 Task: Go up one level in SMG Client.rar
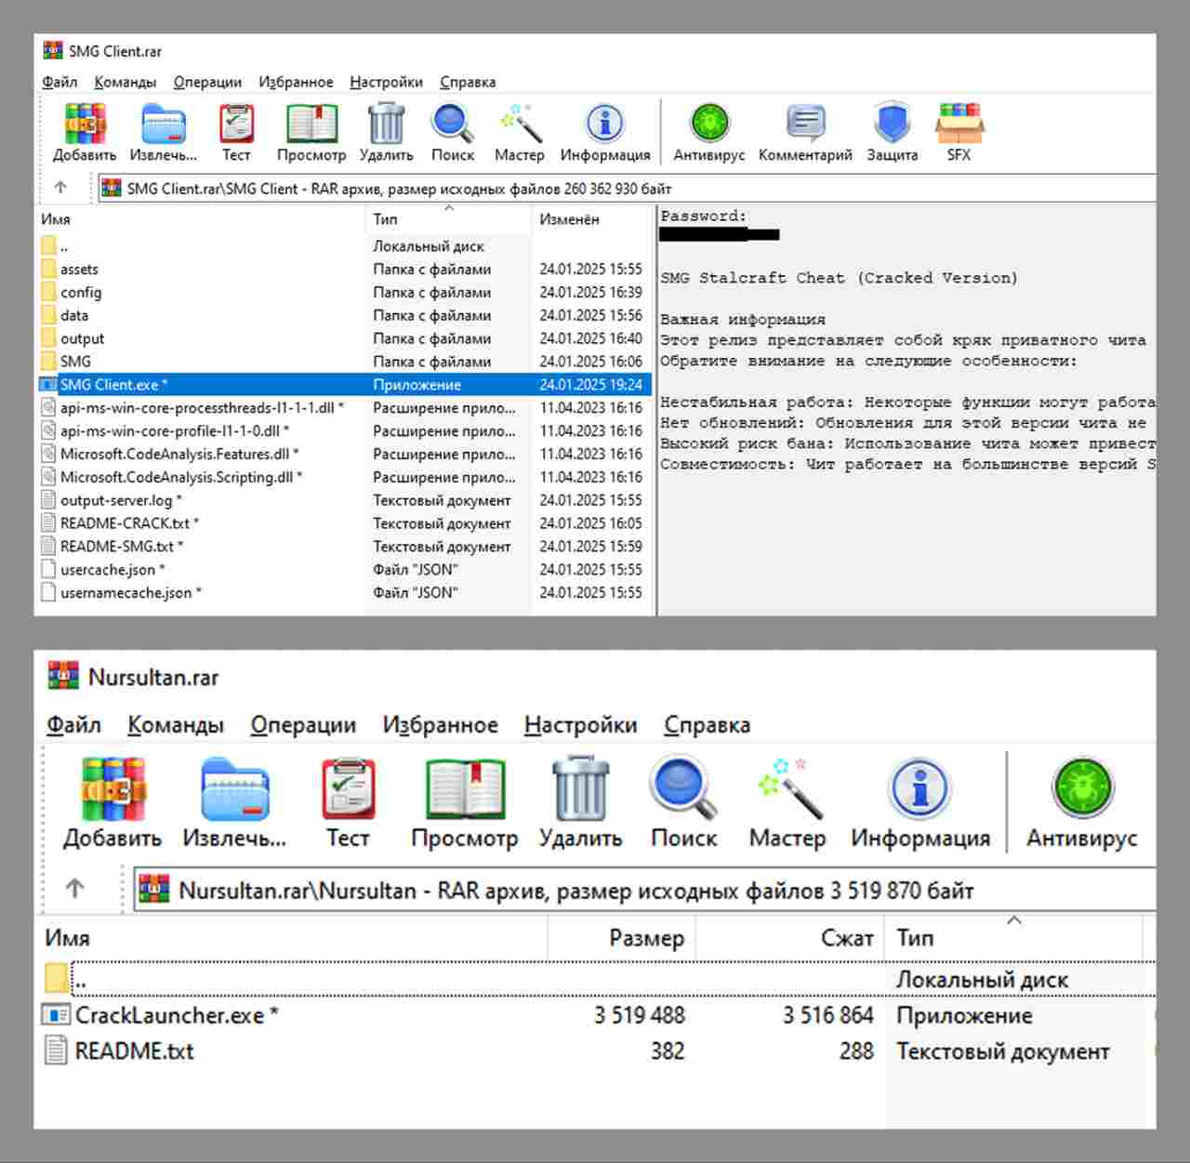point(61,188)
